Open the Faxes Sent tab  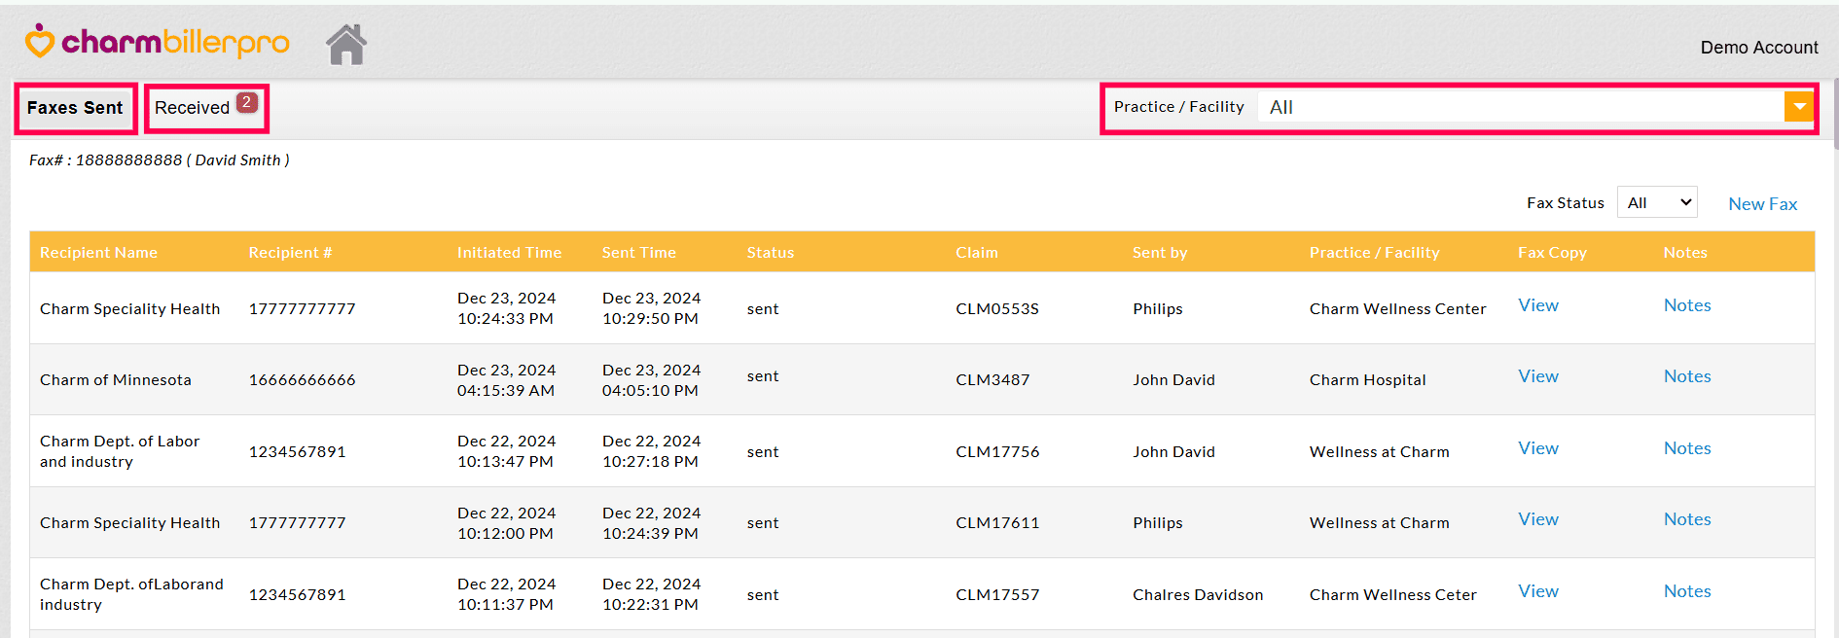(x=75, y=108)
